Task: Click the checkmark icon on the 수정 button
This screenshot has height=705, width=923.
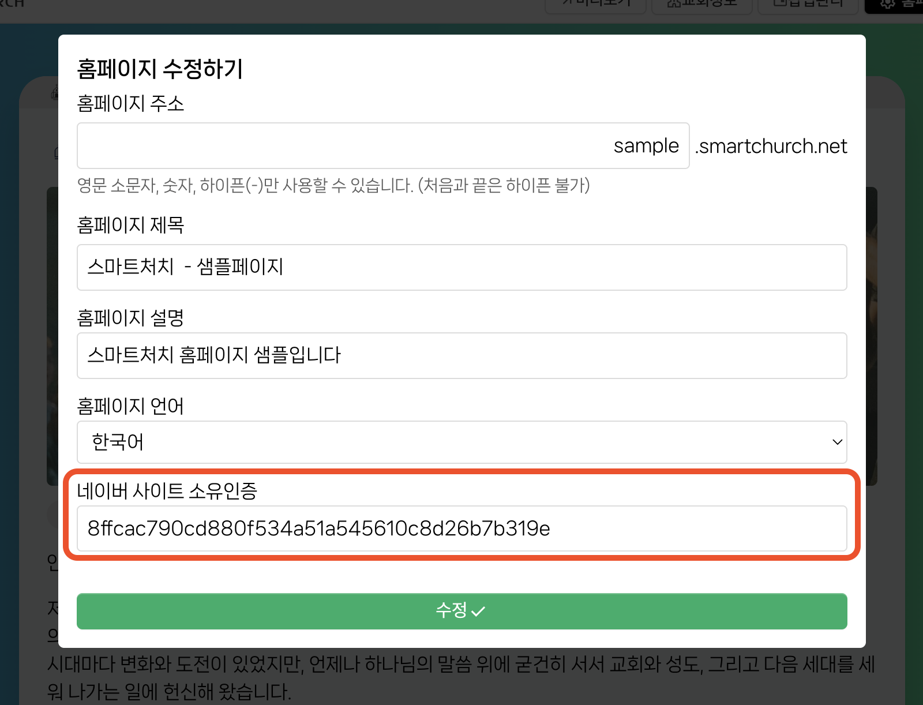Action: click(x=478, y=612)
